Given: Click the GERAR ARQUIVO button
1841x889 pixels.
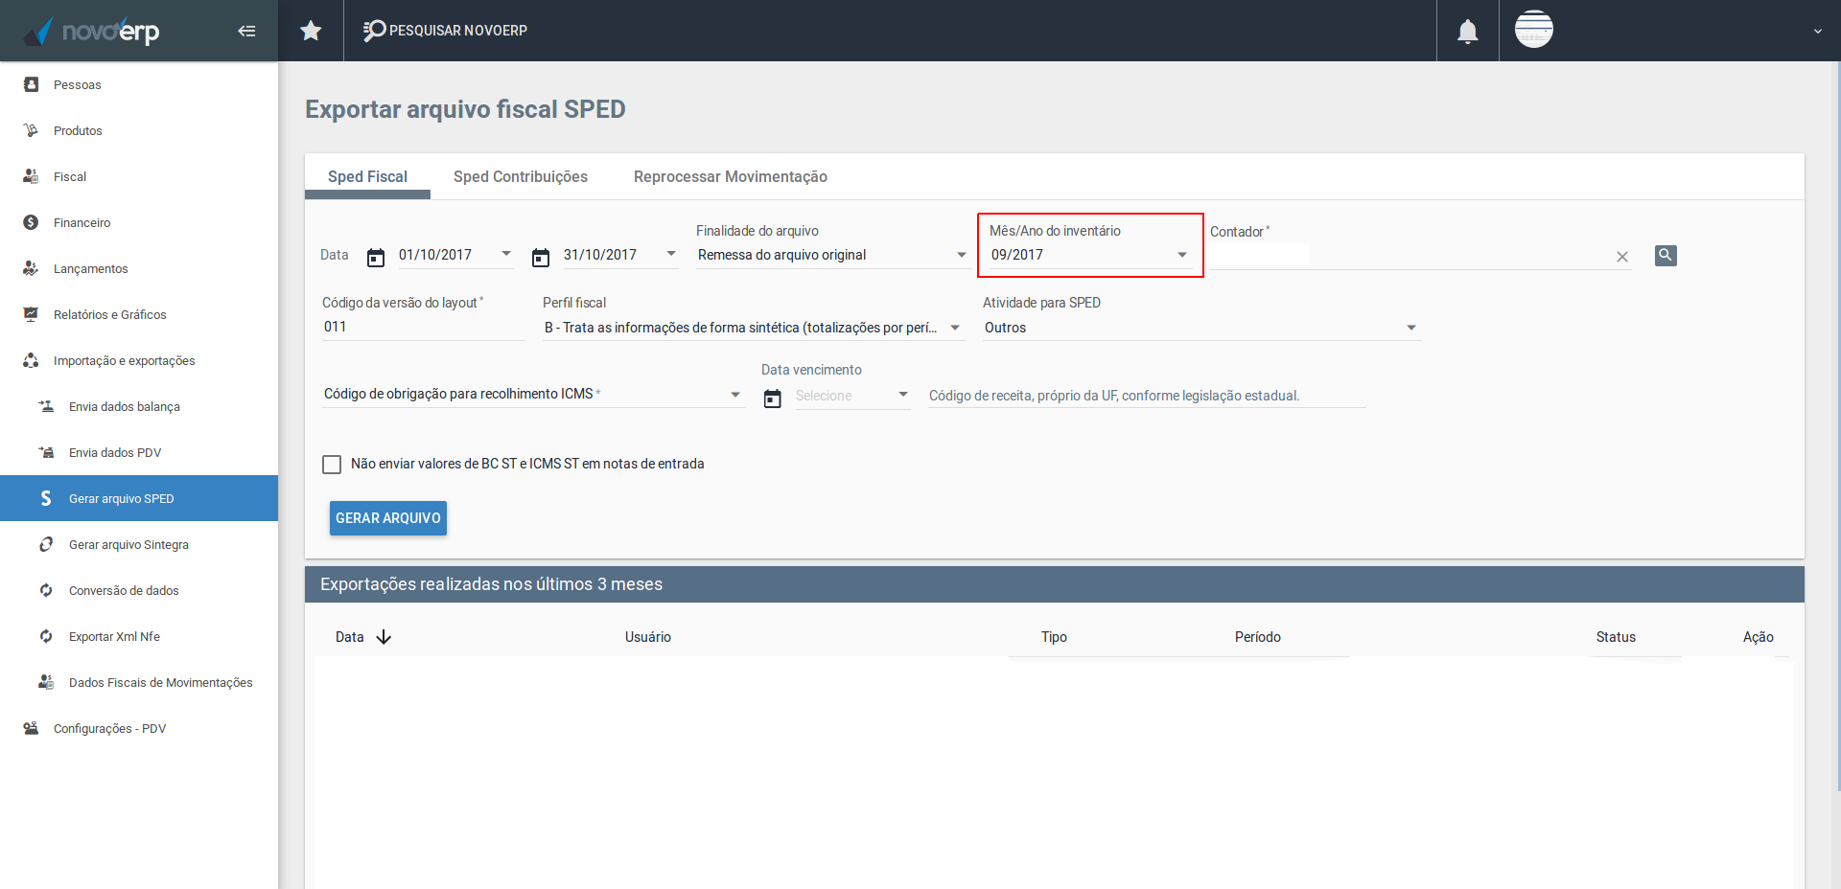Looking at the screenshot, I should point(388,518).
